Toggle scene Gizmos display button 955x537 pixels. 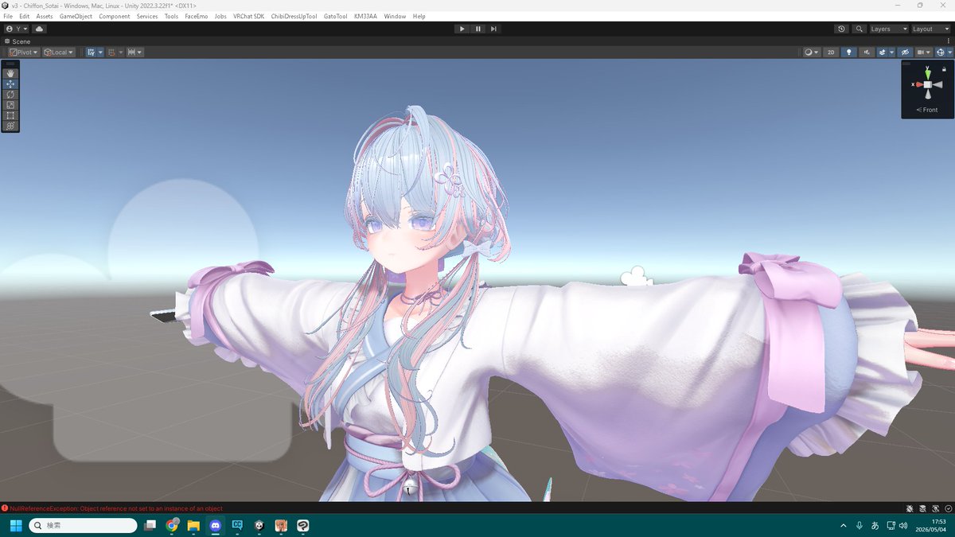pyautogui.click(x=941, y=52)
